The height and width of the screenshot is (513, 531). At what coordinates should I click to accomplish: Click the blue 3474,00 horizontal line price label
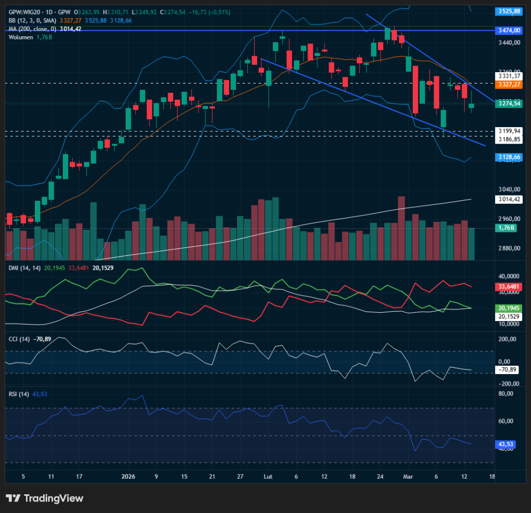tap(508, 31)
